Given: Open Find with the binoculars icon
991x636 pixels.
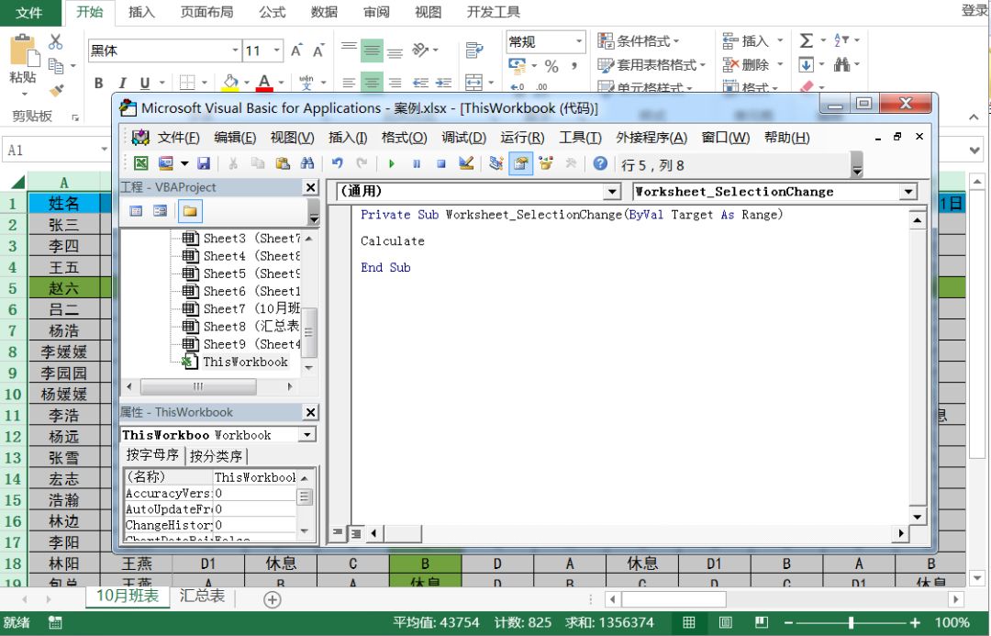Looking at the screenshot, I should (307, 163).
